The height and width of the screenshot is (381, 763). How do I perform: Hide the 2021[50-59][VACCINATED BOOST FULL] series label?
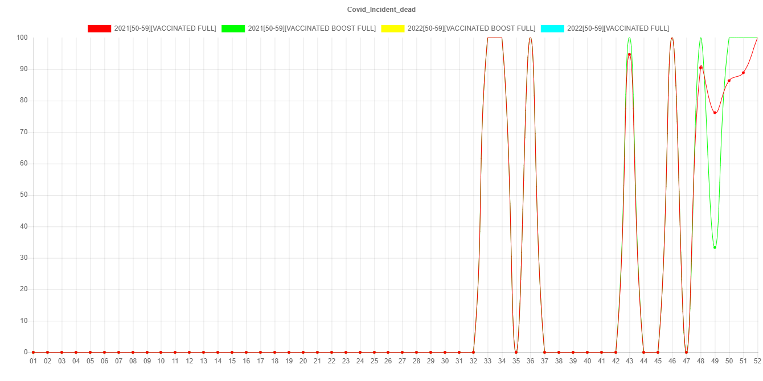tap(311, 28)
